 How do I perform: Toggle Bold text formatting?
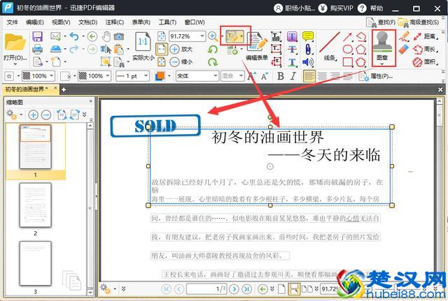click(x=281, y=76)
